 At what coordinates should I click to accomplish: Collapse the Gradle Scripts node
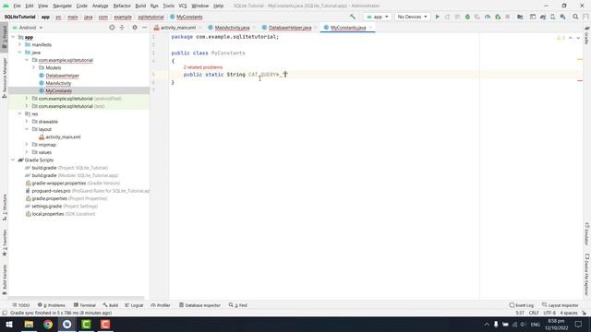[x=14, y=160]
